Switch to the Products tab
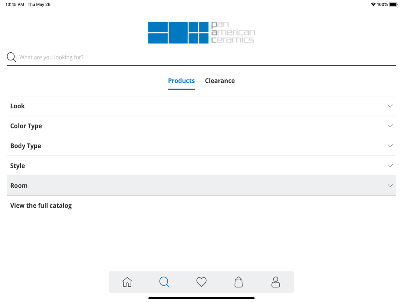The image size is (403, 302). tap(181, 81)
